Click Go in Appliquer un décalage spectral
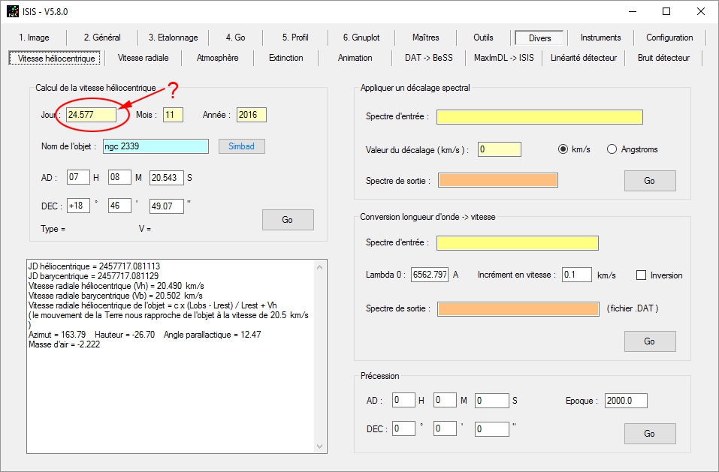Image resolution: width=719 pixels, height=472 pixels. coord(650,181)
